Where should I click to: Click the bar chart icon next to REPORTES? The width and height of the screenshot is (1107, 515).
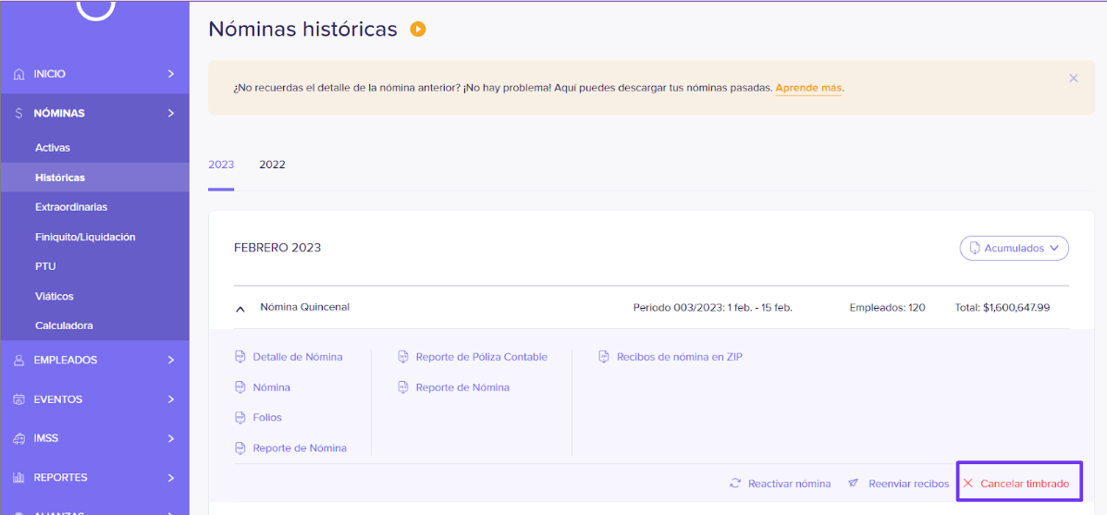(x=19, y=478)
